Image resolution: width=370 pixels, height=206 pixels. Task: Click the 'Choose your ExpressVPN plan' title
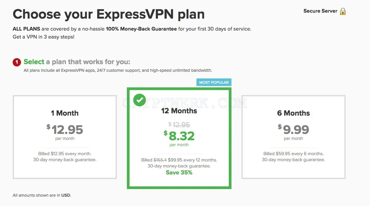pos(109,14)
